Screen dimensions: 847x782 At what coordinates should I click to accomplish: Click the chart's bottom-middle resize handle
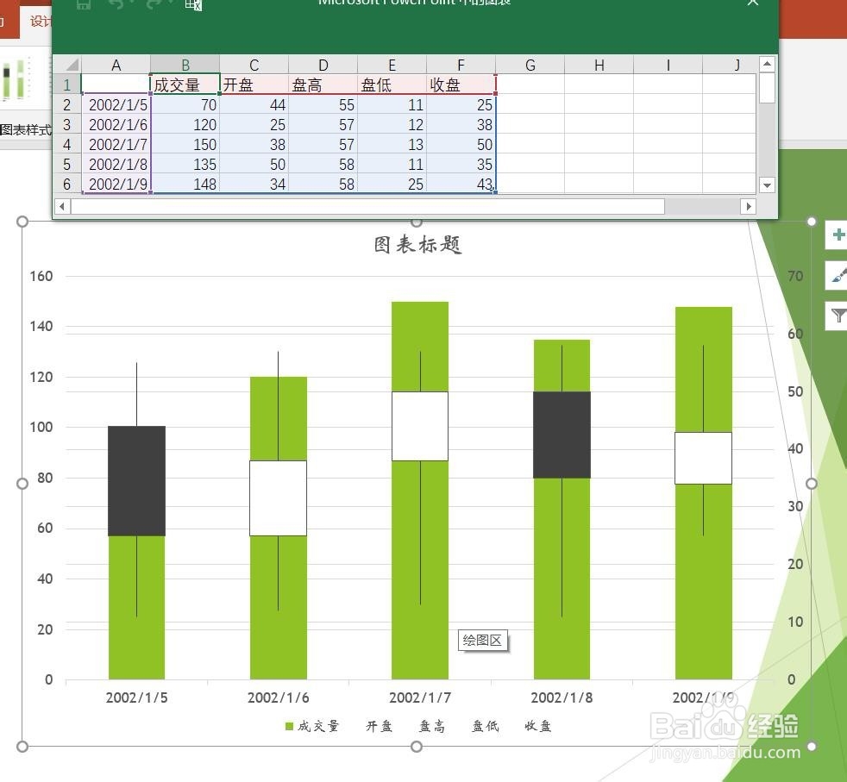(x=417, y=747)
